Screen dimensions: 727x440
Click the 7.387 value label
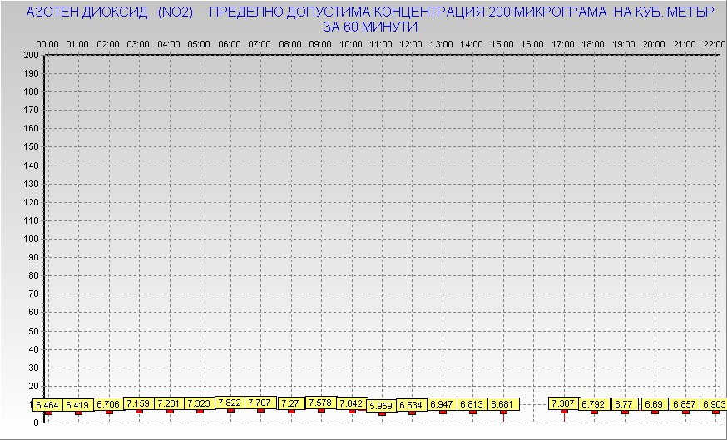point(563,403)
